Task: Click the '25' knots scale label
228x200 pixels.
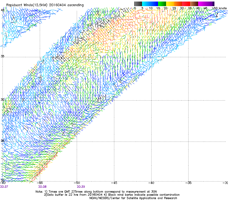Action: pyautogui.click(x=174, y=8)
